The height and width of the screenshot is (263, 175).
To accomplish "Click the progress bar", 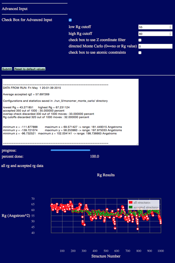I will (70, 150).
